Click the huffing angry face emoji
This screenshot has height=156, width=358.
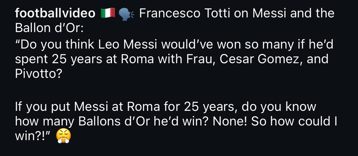coord(64,136)
